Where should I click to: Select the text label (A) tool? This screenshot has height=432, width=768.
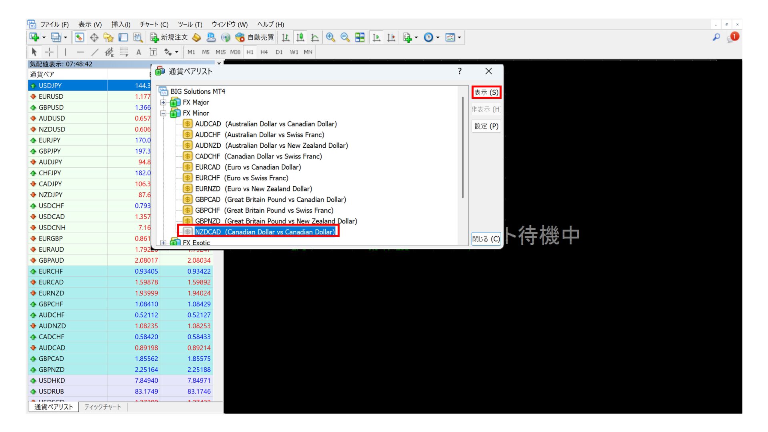138,52
